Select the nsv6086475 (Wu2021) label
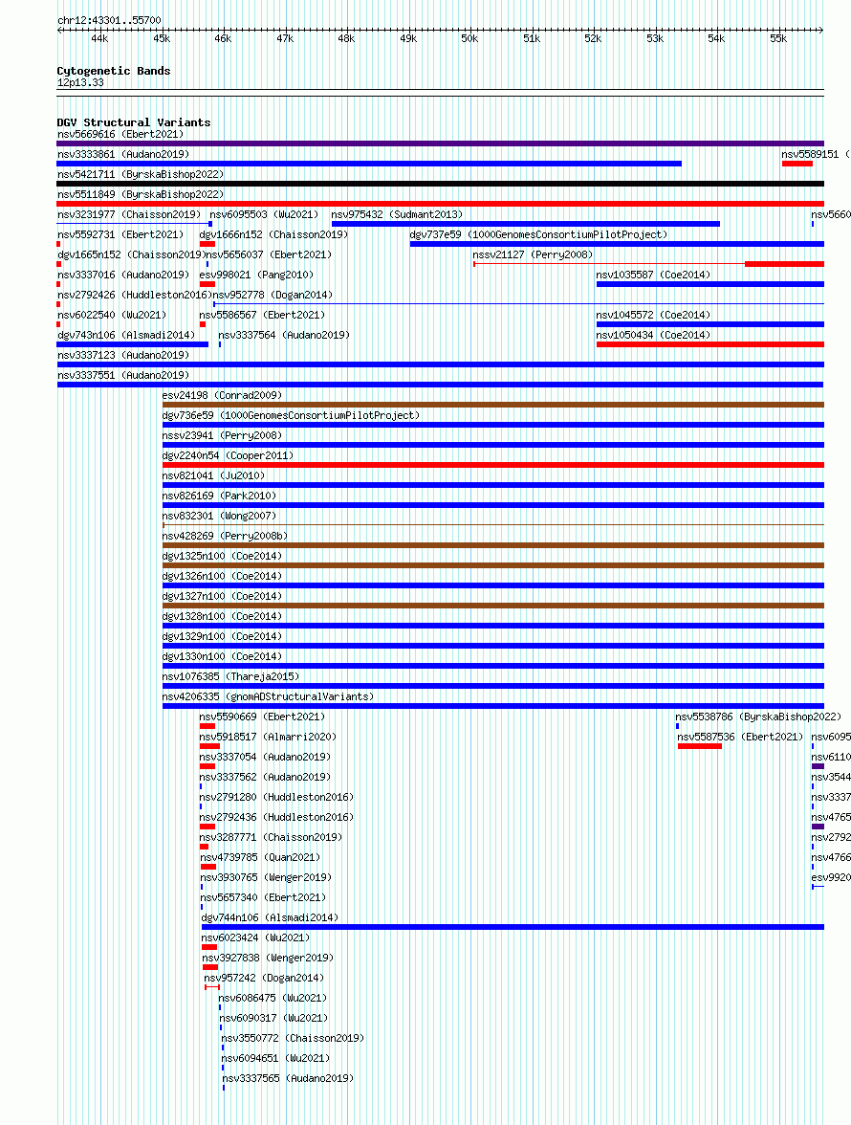Image resolution: width=851 pixels, height=1125 pixels. click(x=273, y=998)
